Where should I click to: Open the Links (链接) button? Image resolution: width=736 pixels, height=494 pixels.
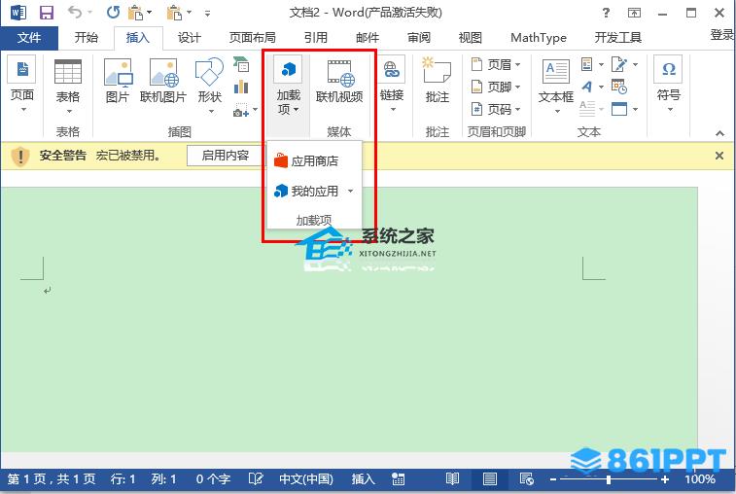[392, 86]
